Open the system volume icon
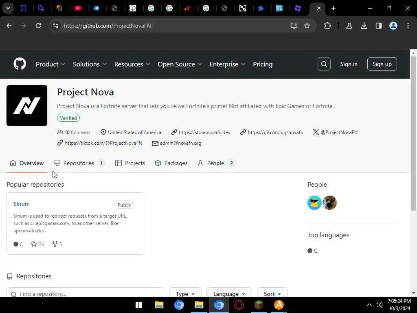Screen dimensions: 417x313 tap(379, 305)
